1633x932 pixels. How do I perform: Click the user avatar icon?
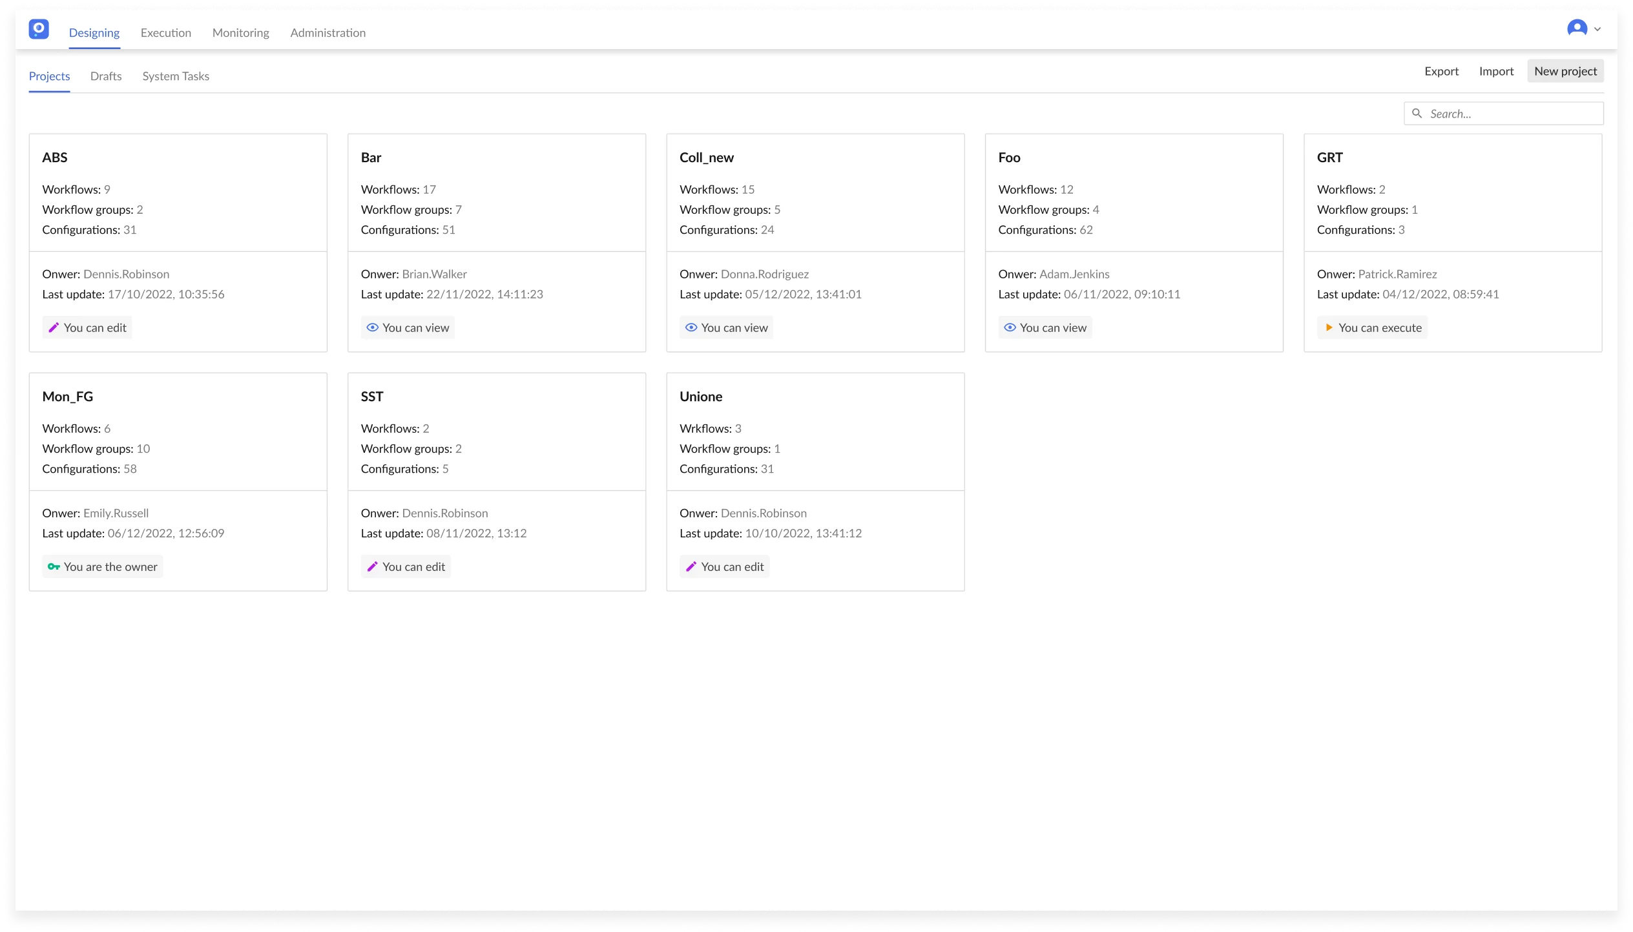coord(1577,28)
